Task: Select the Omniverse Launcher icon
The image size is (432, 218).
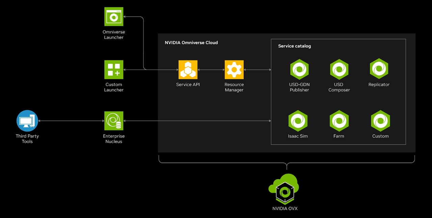Action: [114, 16]
